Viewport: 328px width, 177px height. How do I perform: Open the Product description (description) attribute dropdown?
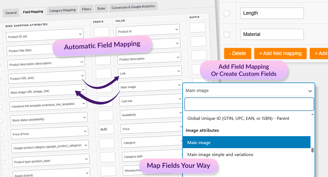point(46,63)
